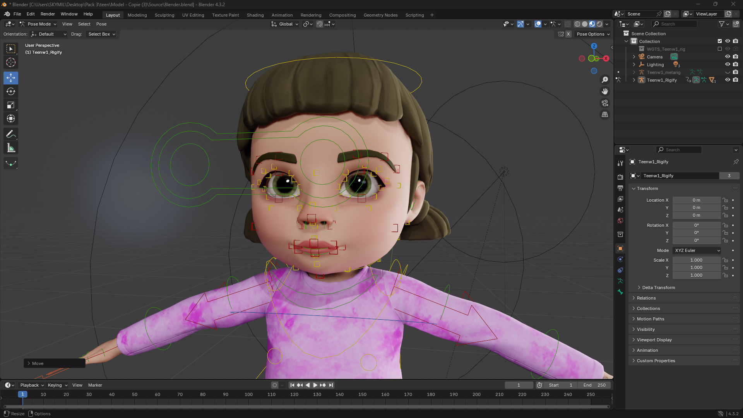This screenshot has height=418, width=743.
Task: Uncheck the Collection exclude checkbox
Action: tap(720, 41)
